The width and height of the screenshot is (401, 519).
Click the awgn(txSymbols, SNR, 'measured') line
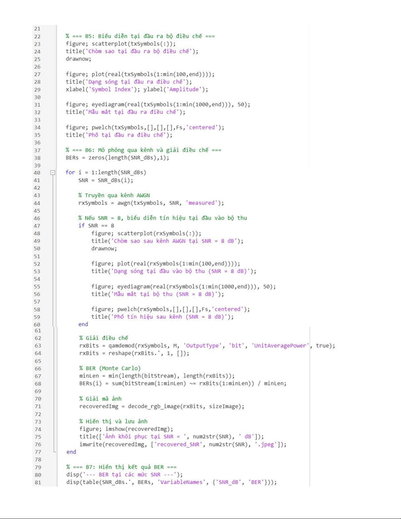[x=151, y=203]
